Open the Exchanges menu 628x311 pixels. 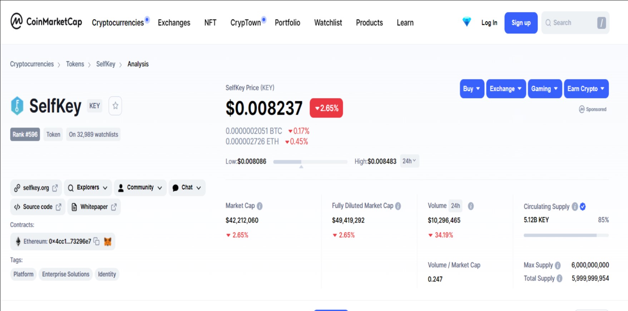coord(174,23)
